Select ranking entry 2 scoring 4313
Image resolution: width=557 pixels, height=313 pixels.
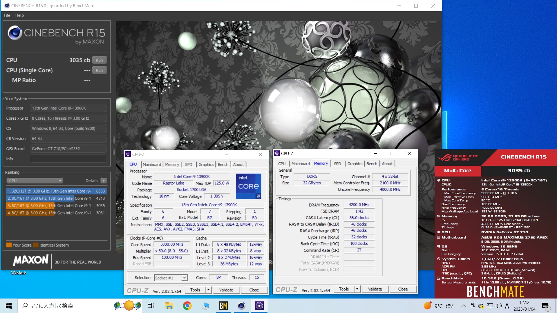(x=56, y=198)
